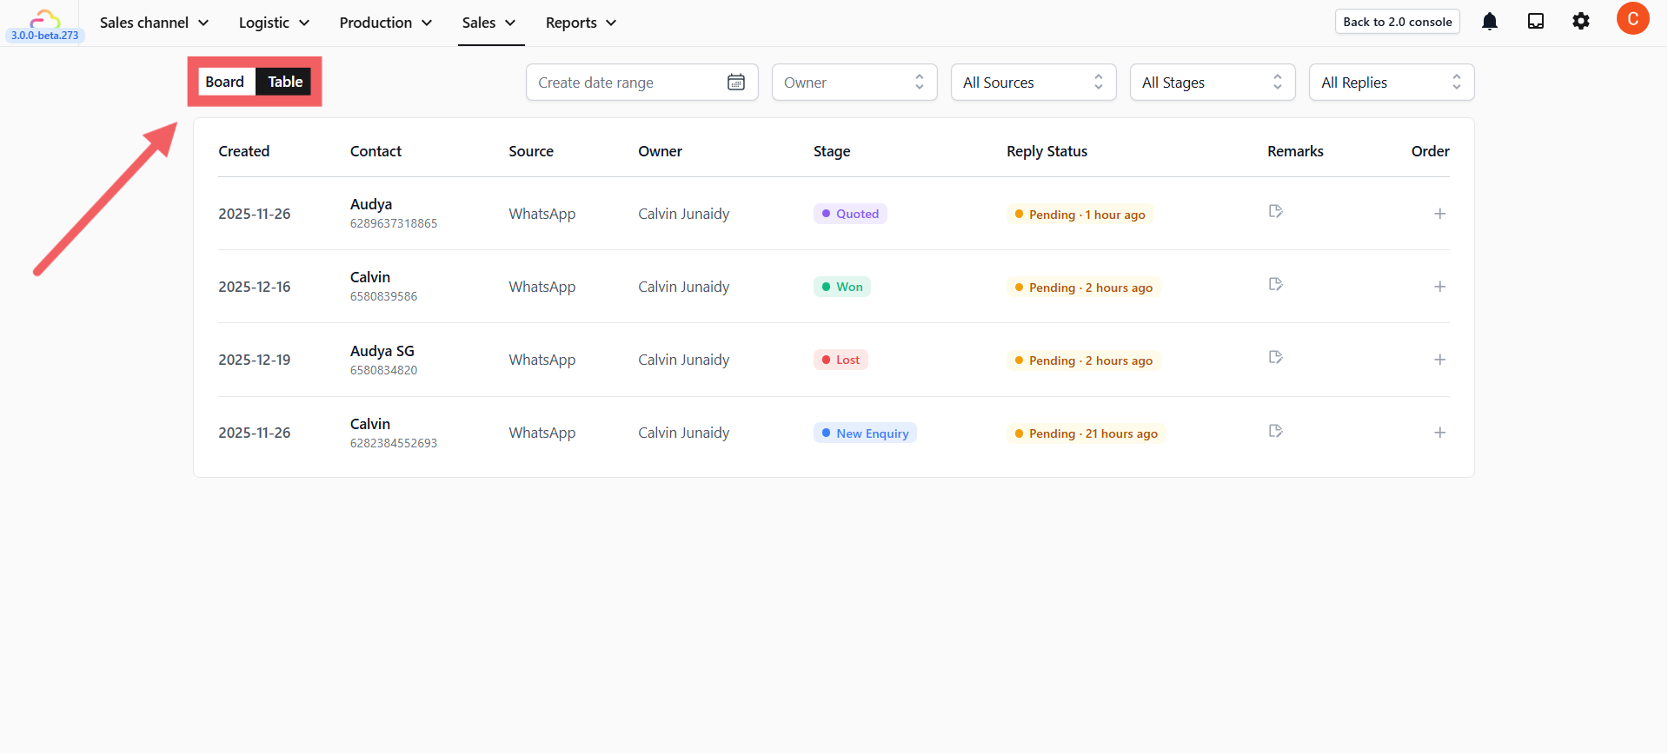The width and height of the screenshot is (1668, 754).
Task: Add order for Calvin 6580839586 row
Action: pyautogui.click(x=1439, y=287)
